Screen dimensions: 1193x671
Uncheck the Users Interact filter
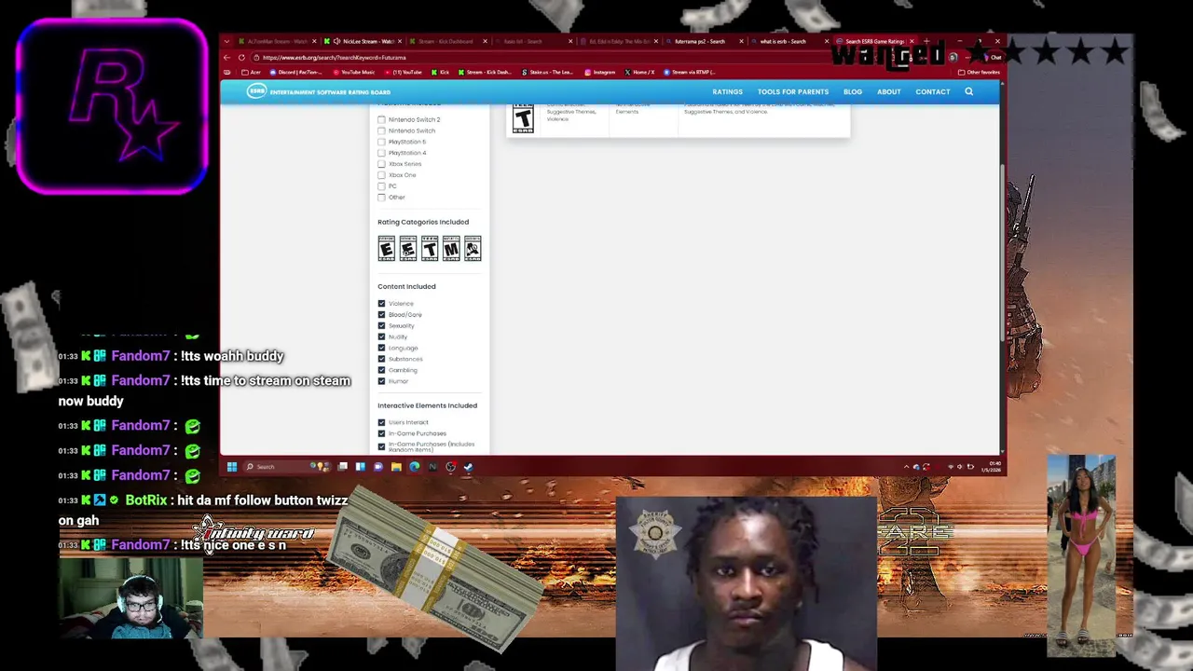point(381,422)
